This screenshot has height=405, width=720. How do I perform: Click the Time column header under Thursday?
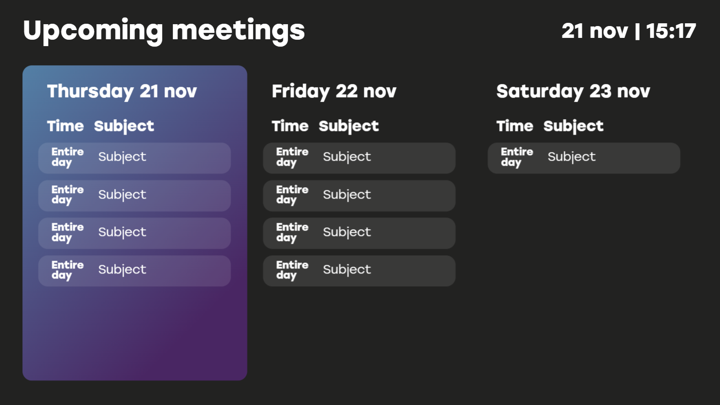tap(65, 126)
